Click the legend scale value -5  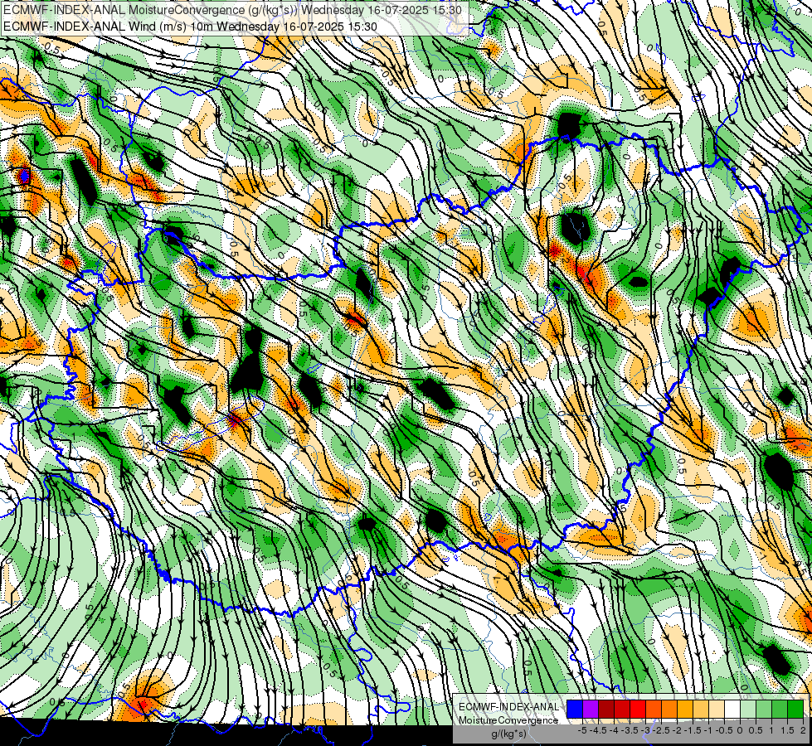(x=582, y=730)
